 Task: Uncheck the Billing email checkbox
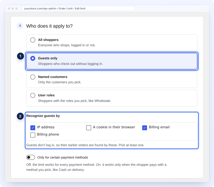click(145, 128)
